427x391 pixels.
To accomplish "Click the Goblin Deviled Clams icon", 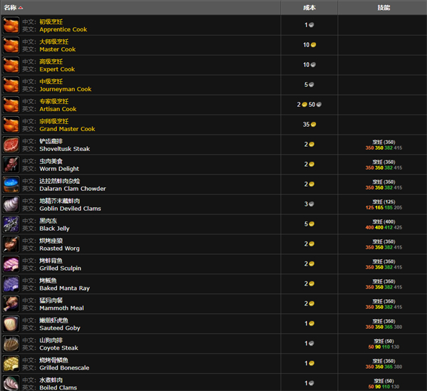I will coord(11,204).
